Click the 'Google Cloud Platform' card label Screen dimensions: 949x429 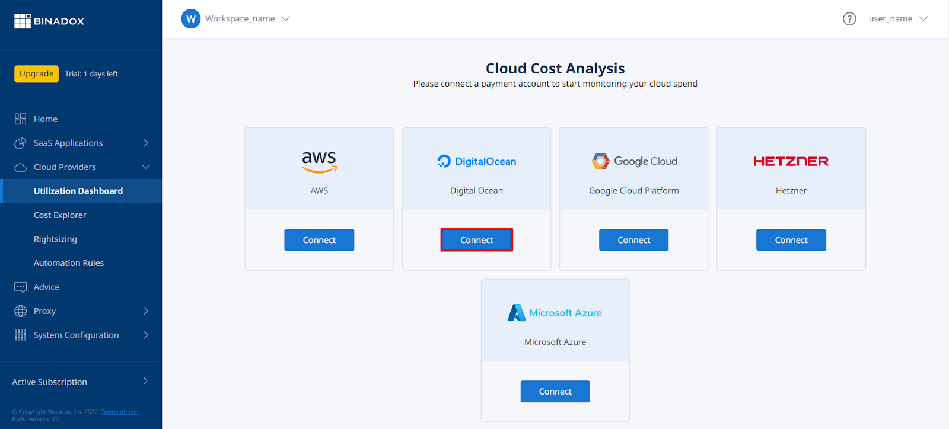634,191
